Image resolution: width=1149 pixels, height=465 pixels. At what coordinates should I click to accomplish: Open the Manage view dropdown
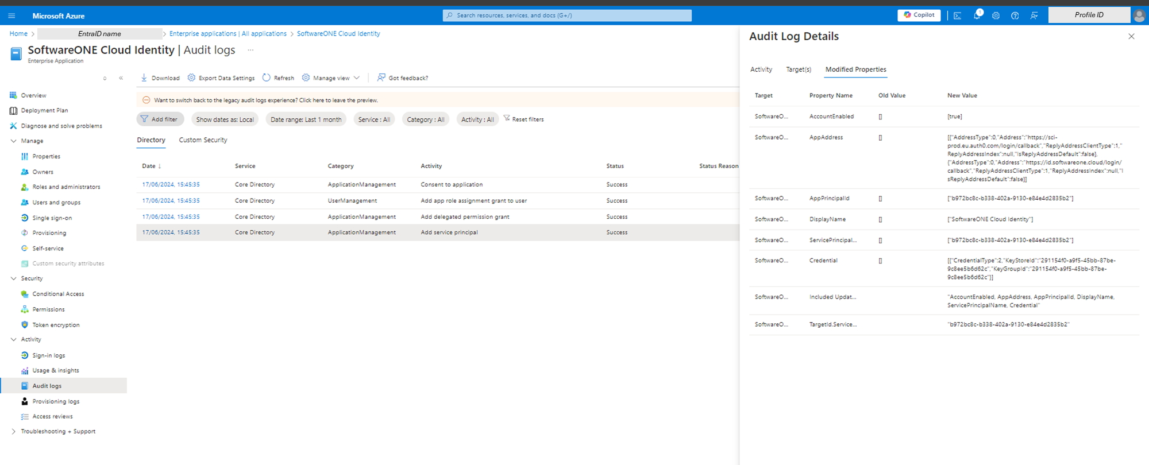click(x=331, y=78)
